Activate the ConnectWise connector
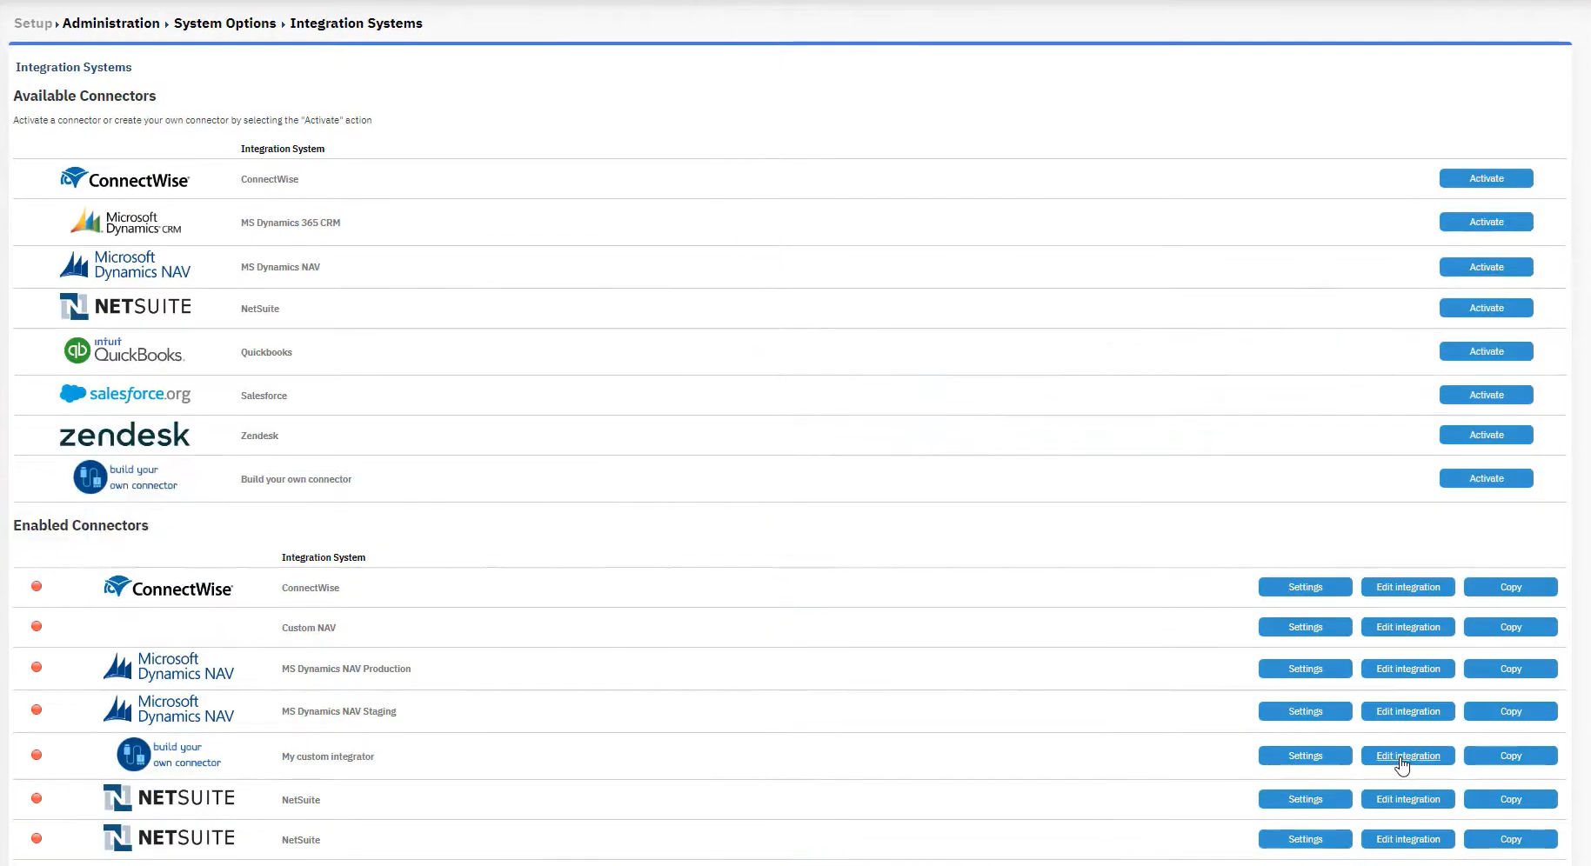Screen dimensions: 1591x866 (1486, 178)
